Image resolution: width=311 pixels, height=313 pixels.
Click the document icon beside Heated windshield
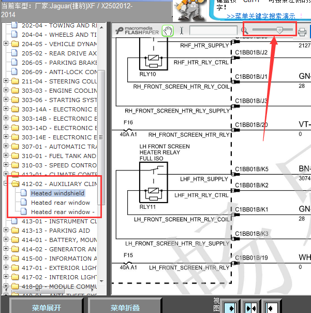tap(24, 193)
